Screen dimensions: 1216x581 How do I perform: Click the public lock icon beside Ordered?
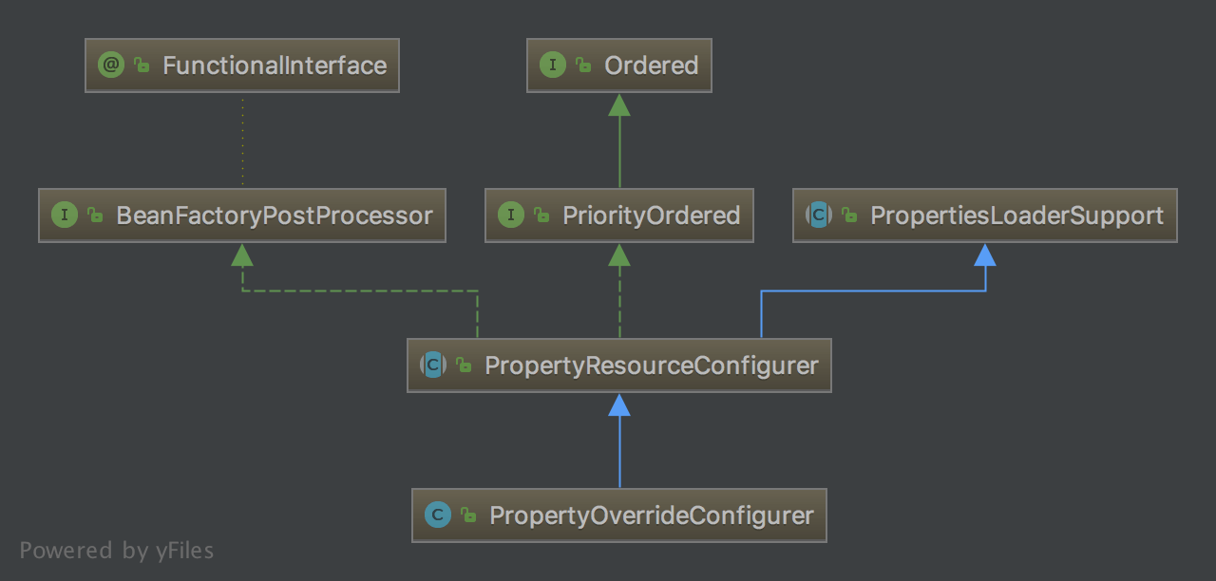(583, 66)
